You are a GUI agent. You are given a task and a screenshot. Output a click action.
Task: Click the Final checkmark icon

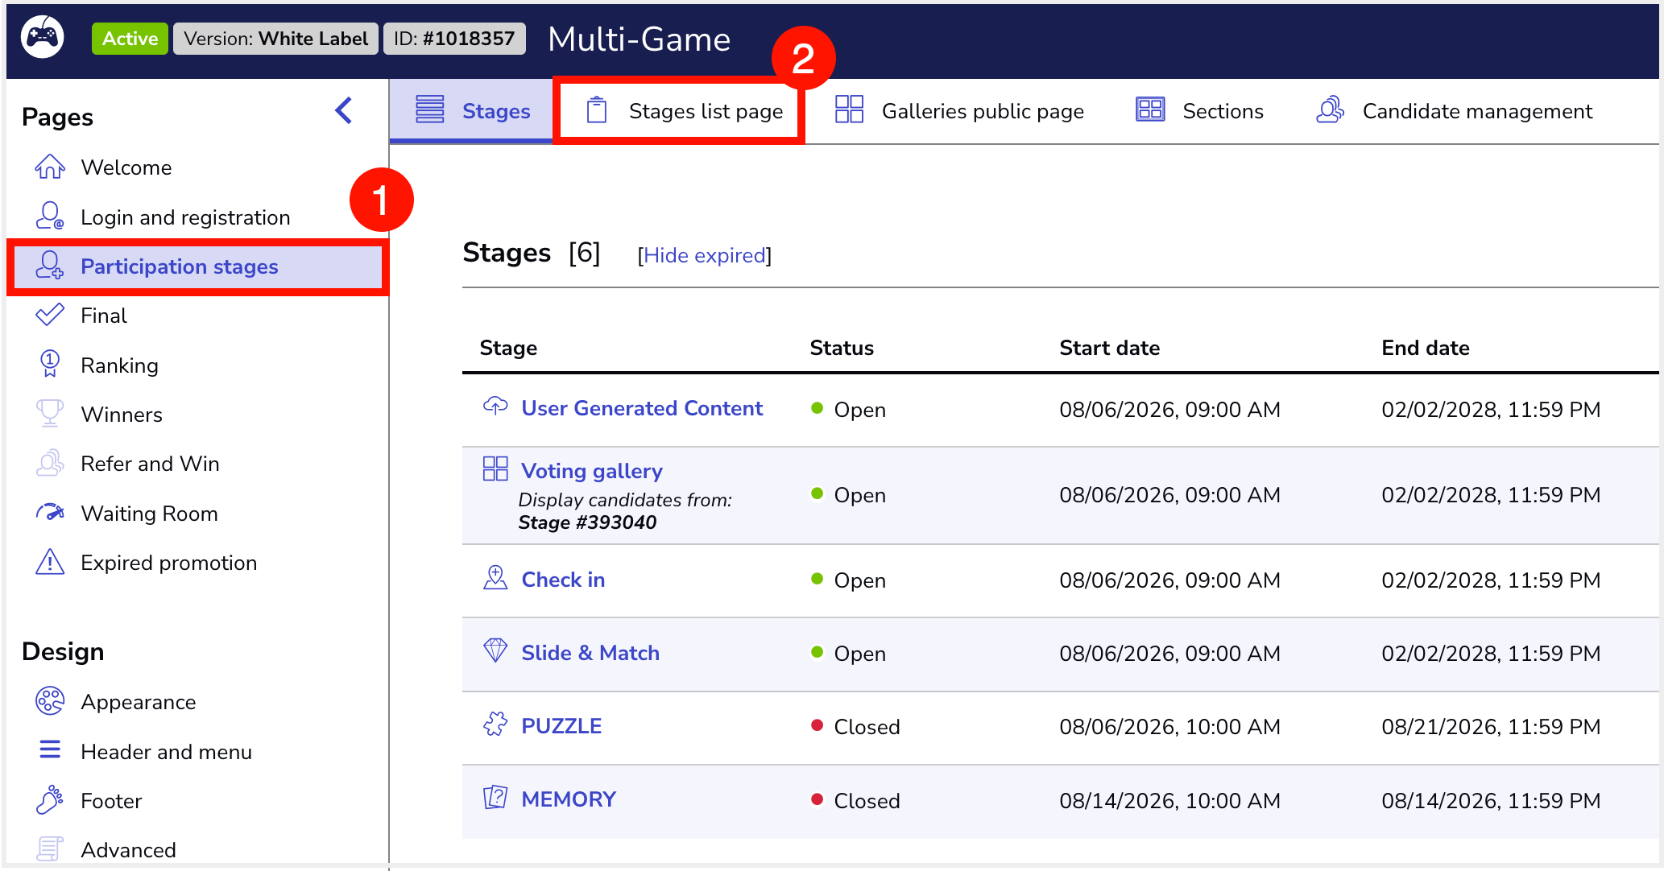click(50, 315)
